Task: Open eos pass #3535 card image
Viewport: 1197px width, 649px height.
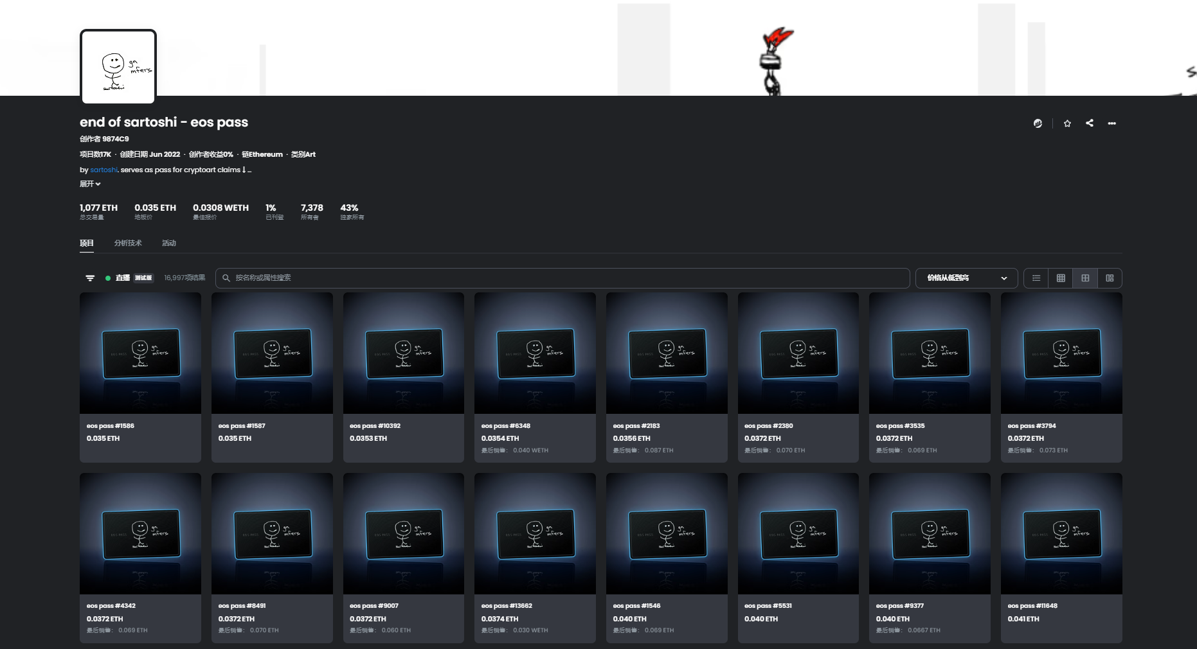Action: pyautogui.click(x=930, y=353)
